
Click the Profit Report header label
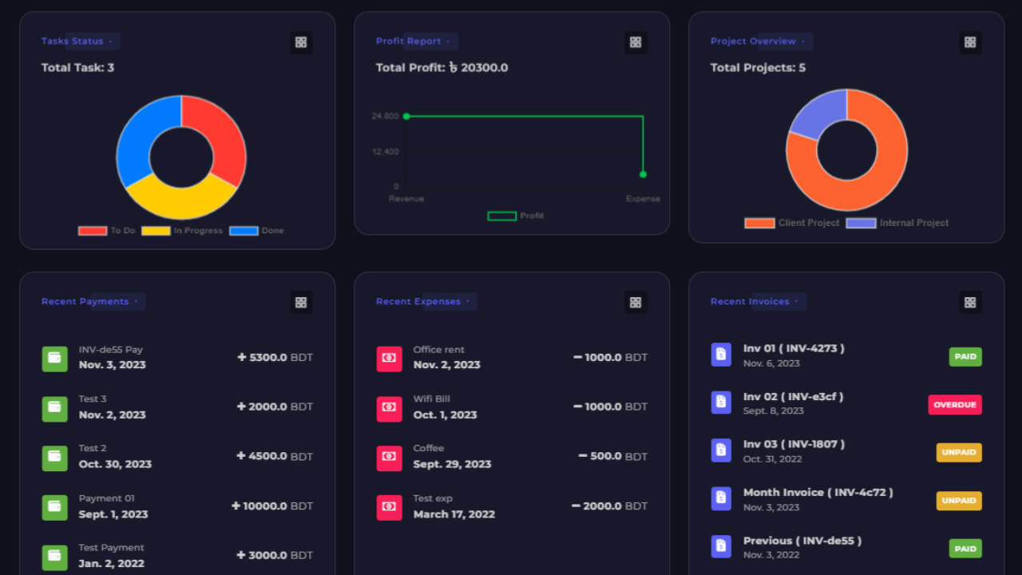coord(410,41)
